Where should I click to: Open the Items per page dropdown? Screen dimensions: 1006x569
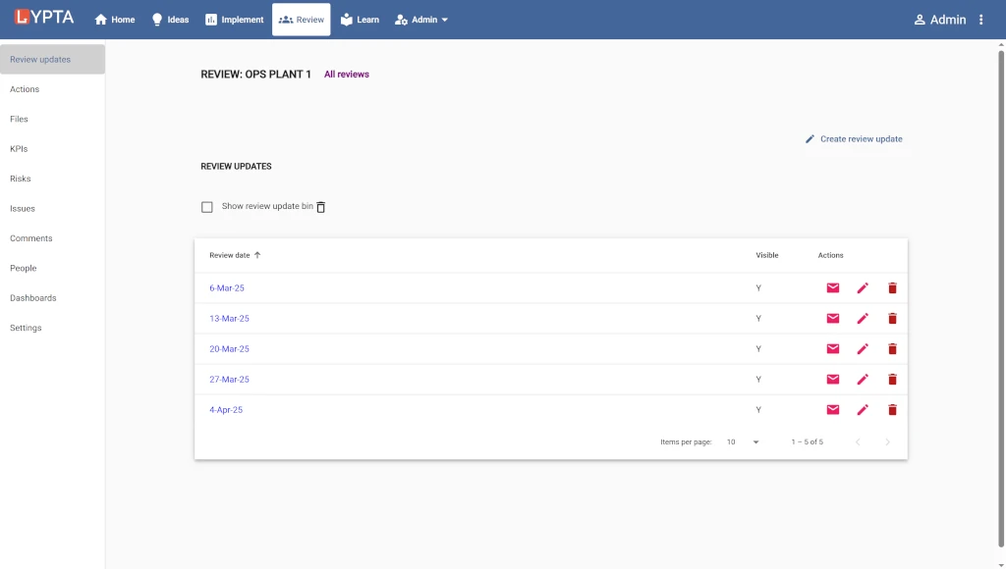pos(743,442)
